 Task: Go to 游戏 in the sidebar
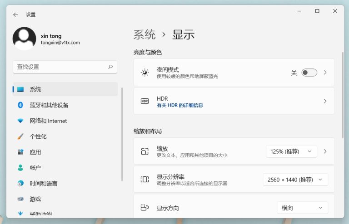pyautogui.click(x=35, y=199)
